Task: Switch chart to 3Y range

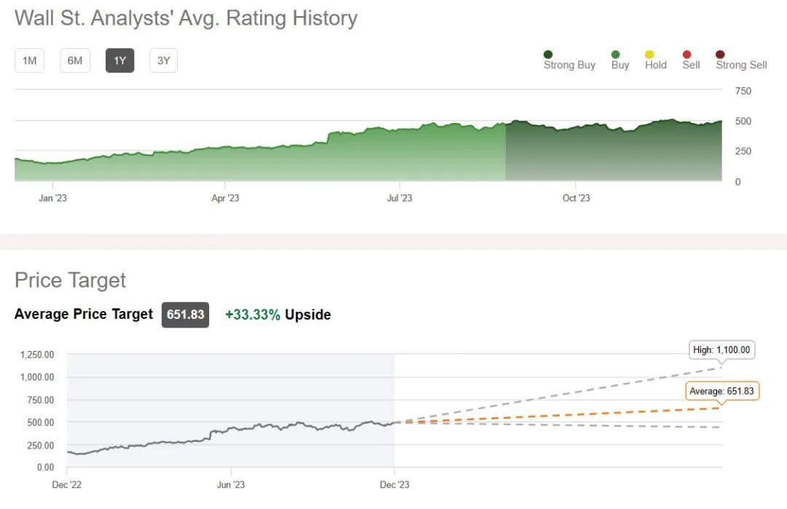Action: click(x=163, y=60)
